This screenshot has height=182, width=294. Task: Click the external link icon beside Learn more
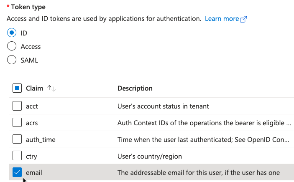(243, 19)
